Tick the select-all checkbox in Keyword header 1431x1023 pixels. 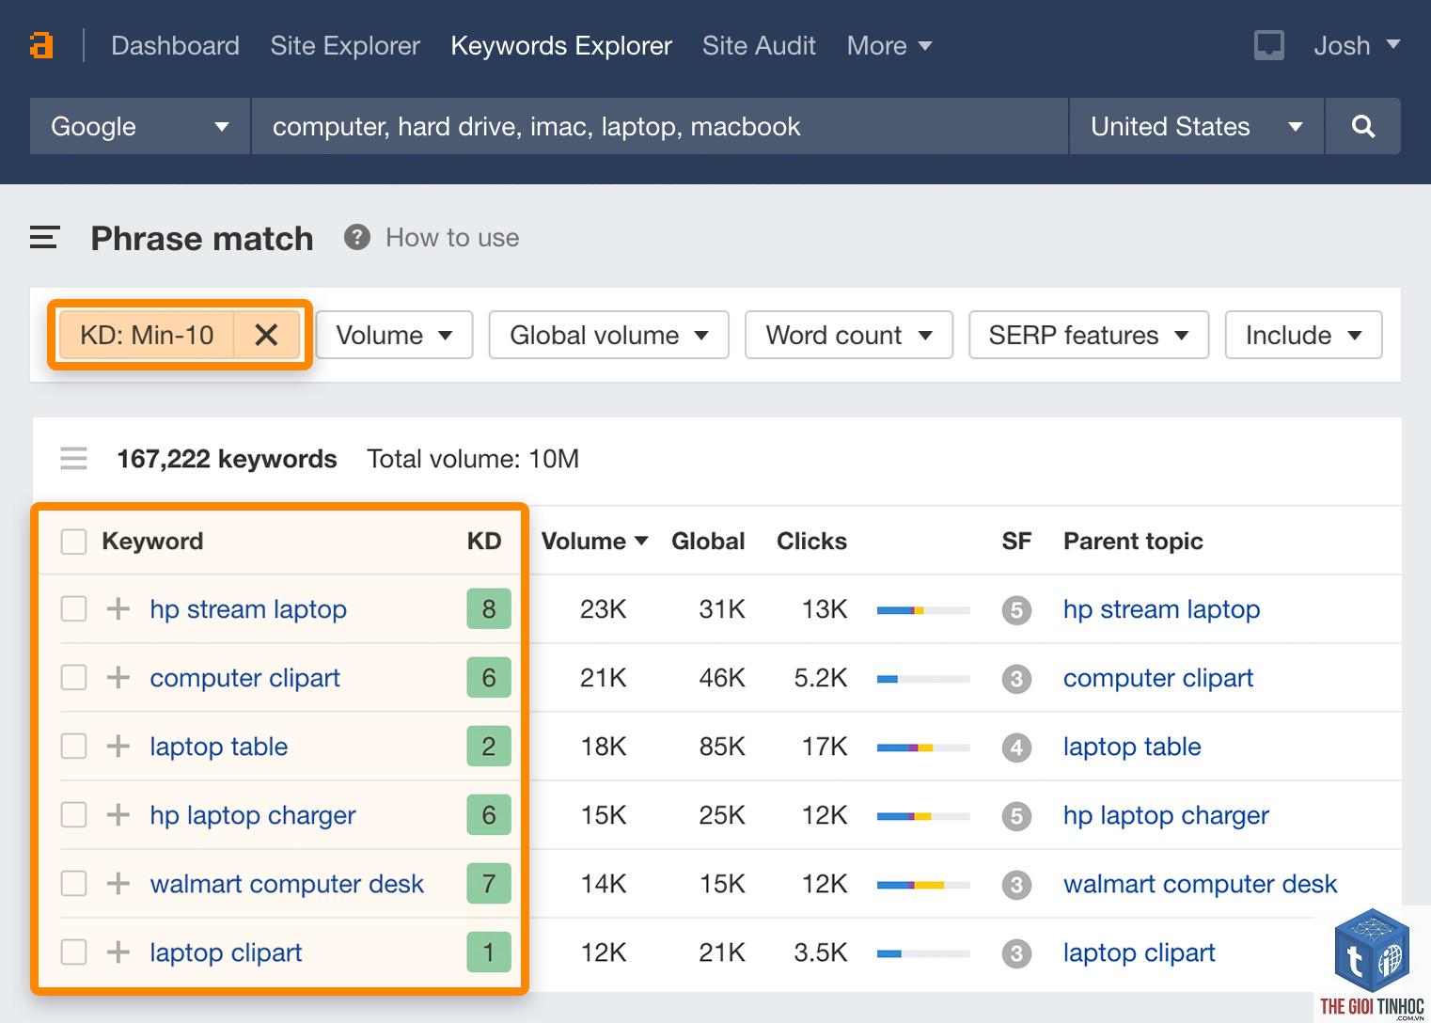click(73, 542)
